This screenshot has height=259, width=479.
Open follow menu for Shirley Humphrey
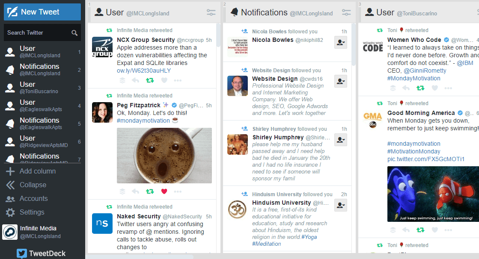coord(341,140)
